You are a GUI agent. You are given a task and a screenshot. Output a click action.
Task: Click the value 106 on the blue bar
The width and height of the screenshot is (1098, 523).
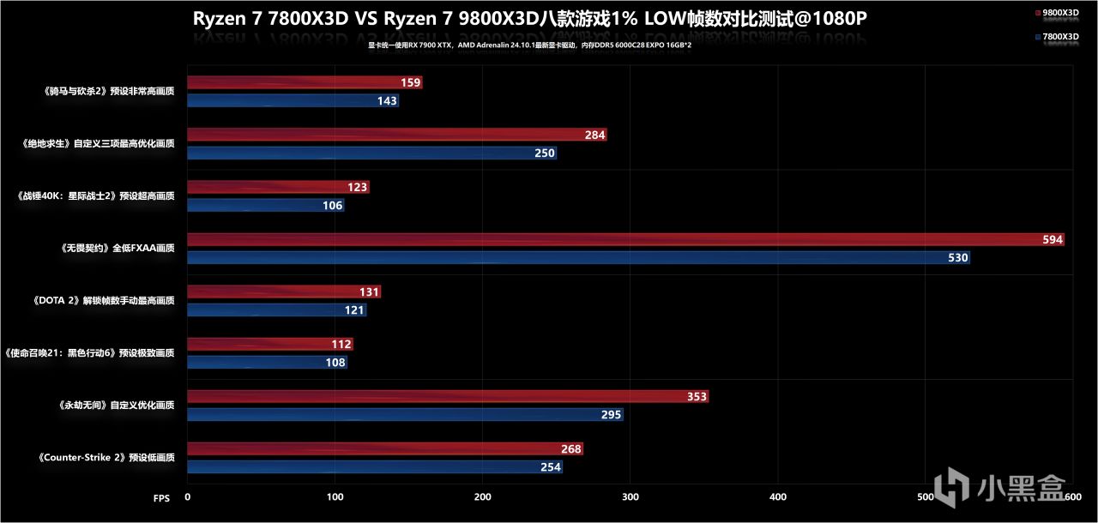pyautogui.click(x=332, y=206)
